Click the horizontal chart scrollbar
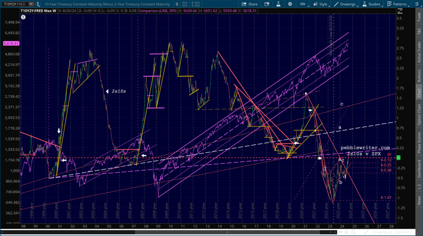The height and width of the screenshot is (236, 423). (x=228, y=232)
